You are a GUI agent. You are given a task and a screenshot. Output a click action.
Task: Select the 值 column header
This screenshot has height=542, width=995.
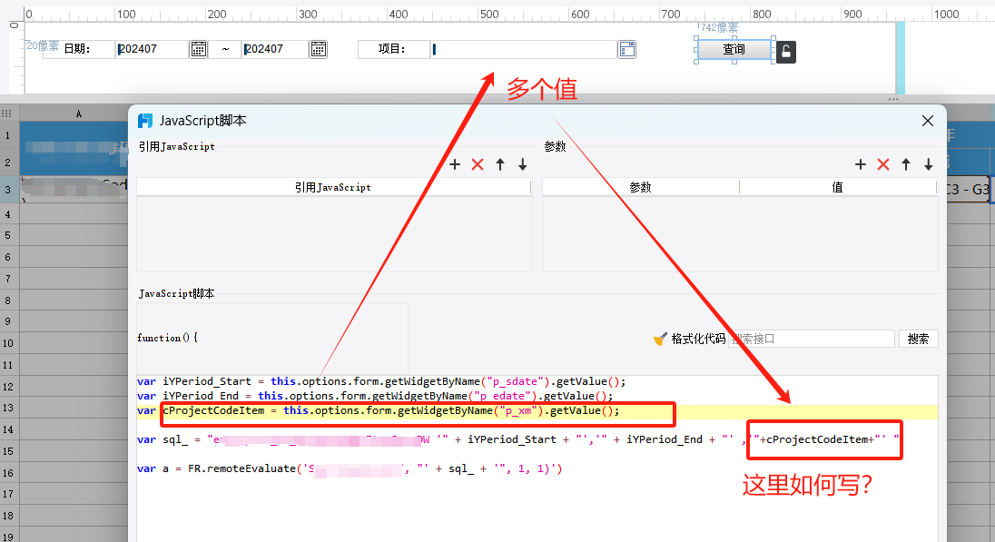tap(838, 187)
